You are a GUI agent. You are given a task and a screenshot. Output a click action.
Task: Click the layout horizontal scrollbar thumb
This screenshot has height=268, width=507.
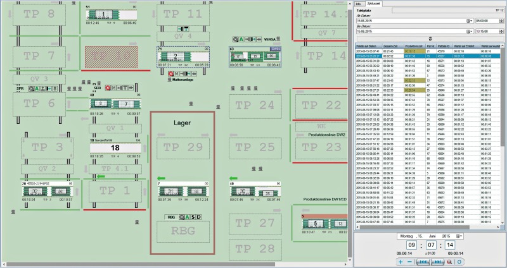141,264
